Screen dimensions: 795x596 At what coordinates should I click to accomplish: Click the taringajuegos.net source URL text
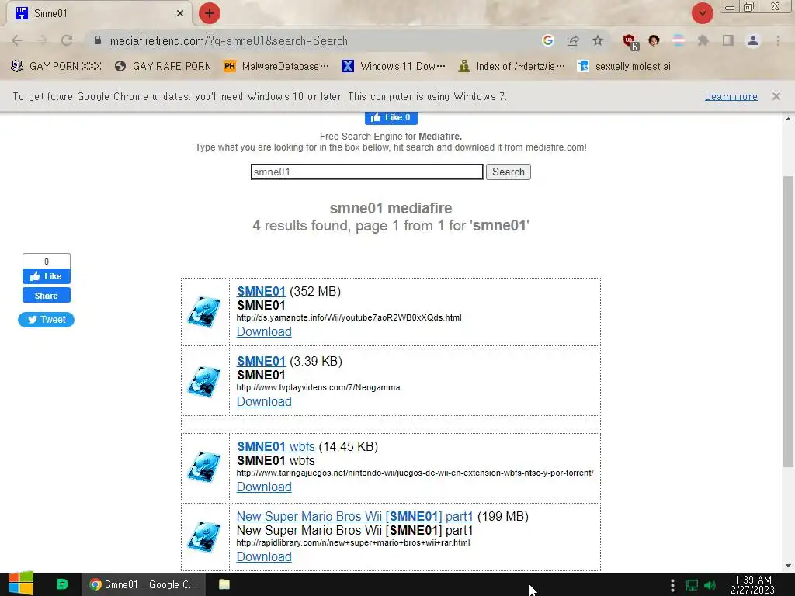click(x=415, y=473)
